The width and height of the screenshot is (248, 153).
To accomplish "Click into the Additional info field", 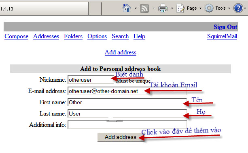I will tap(127, 125).
